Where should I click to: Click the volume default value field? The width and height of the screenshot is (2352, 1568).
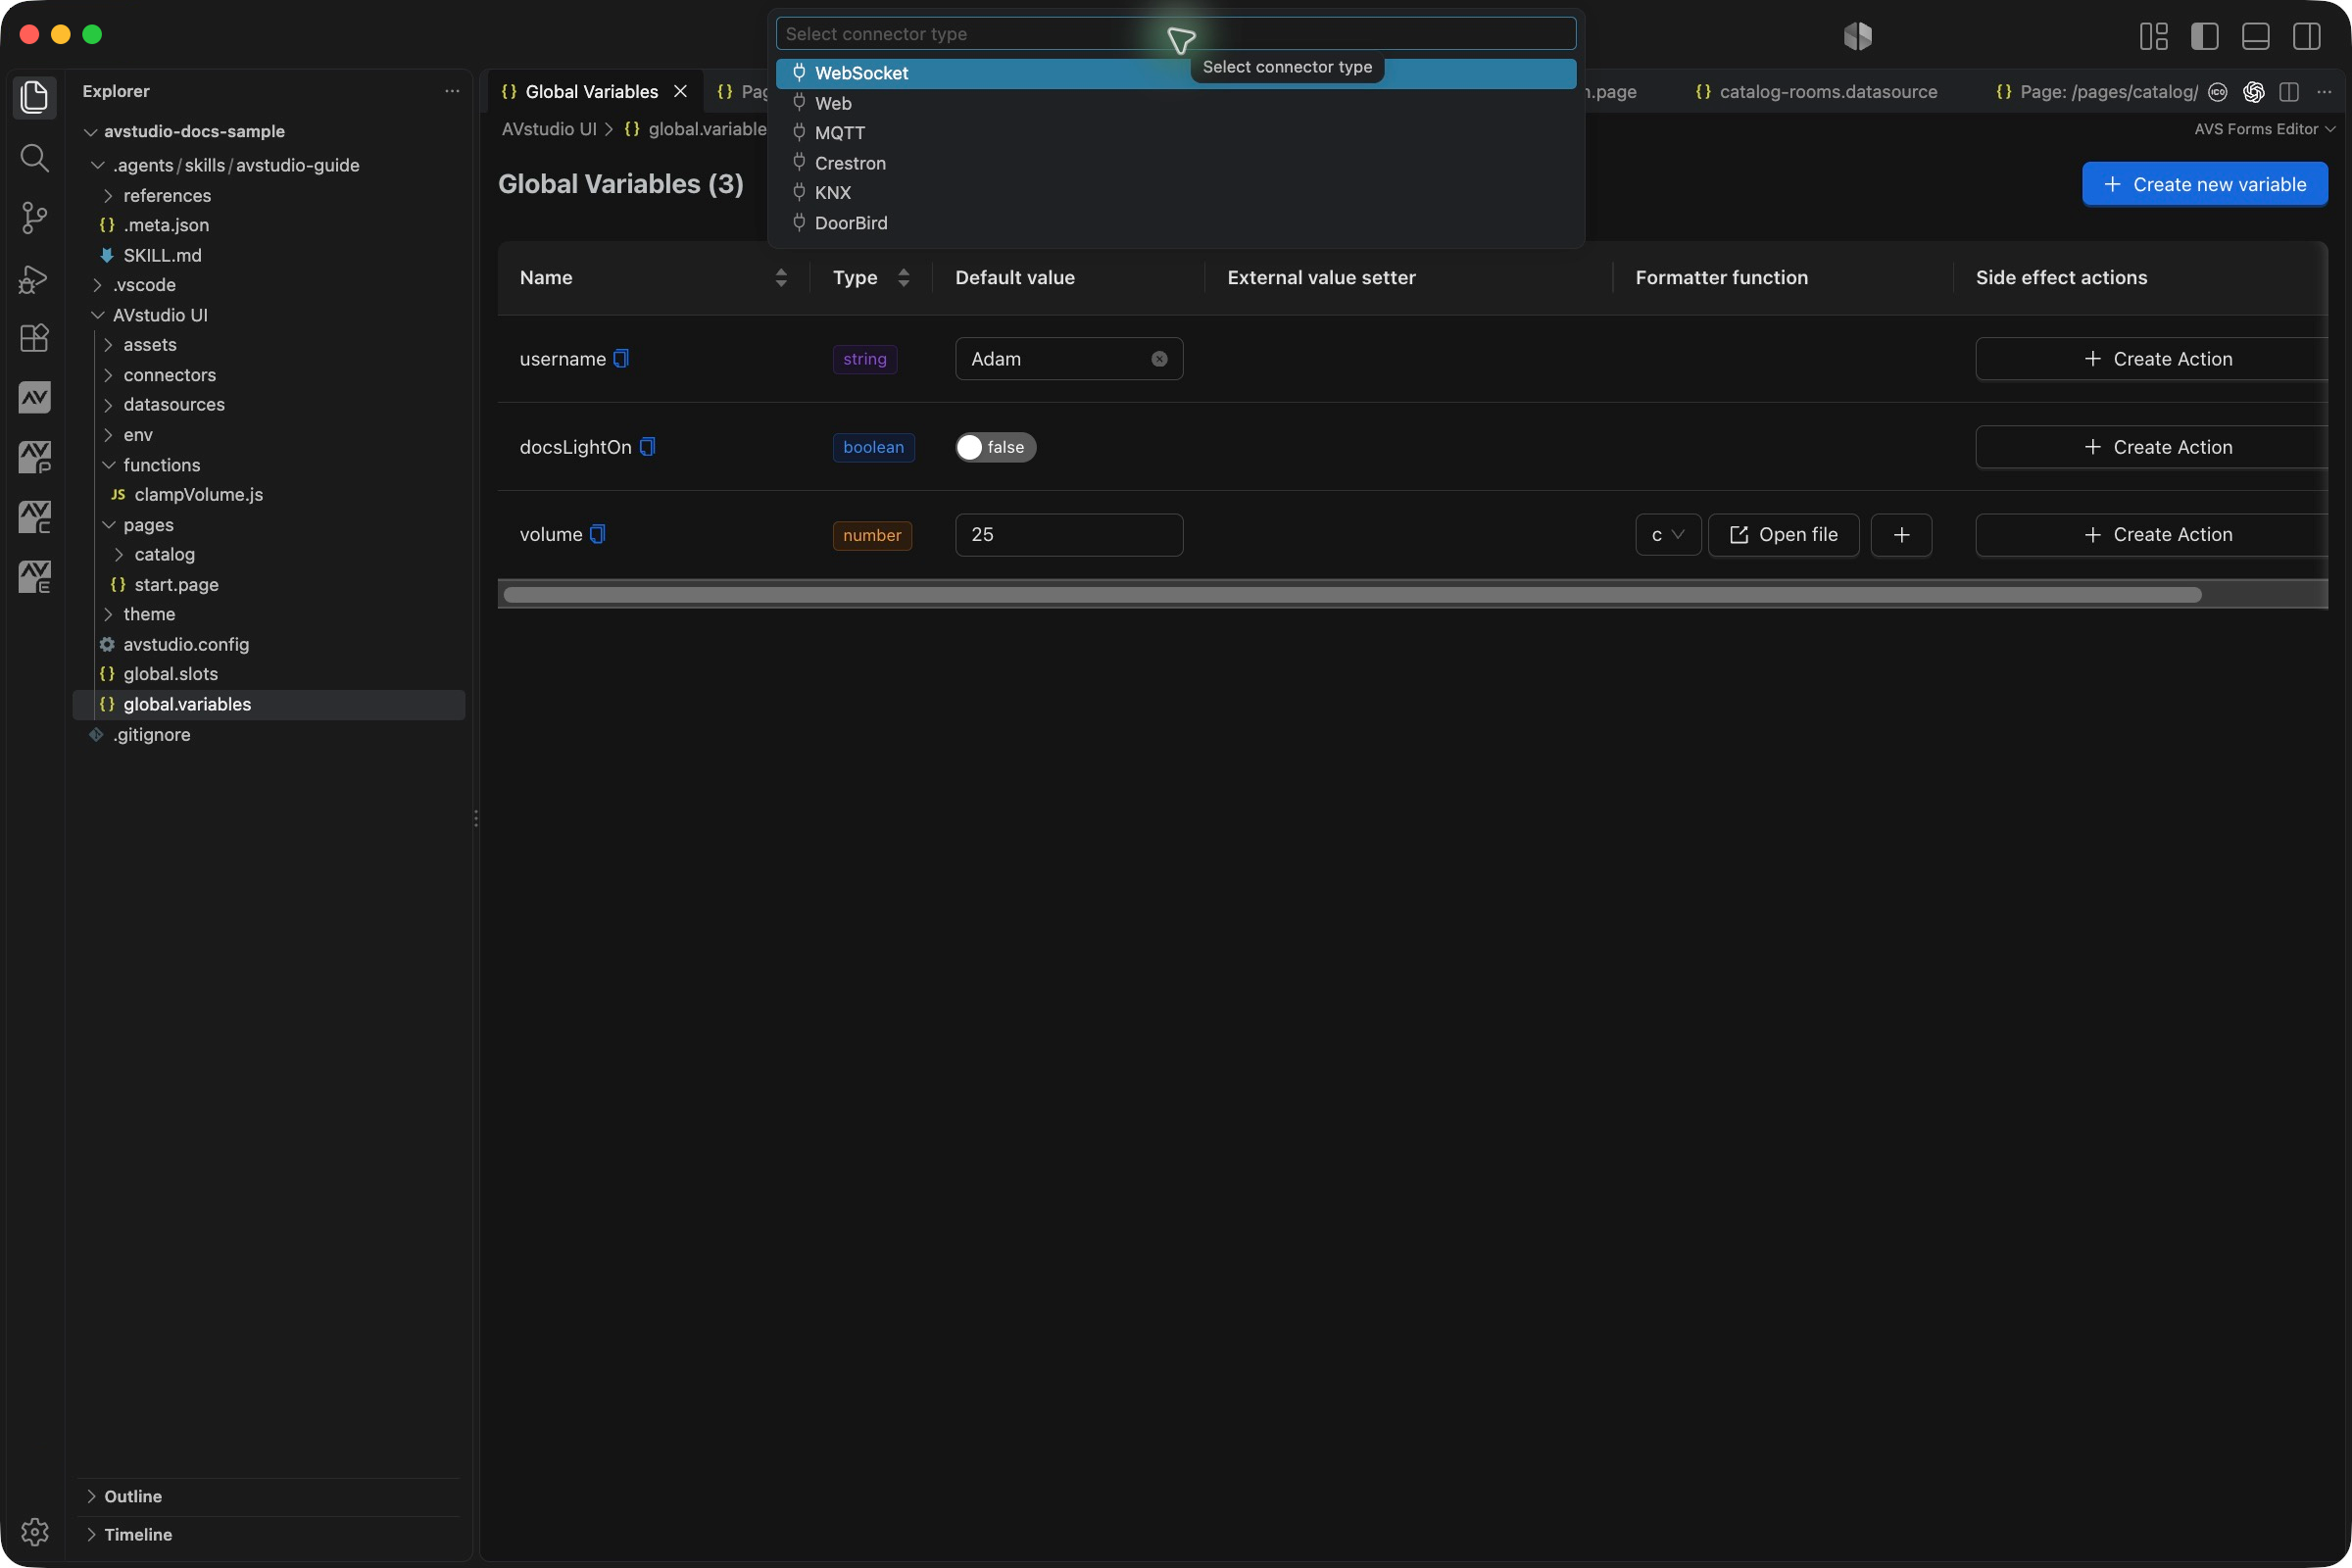(1069, 535)
